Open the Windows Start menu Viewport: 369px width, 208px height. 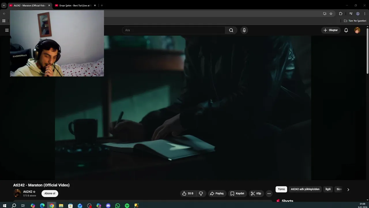5,206
